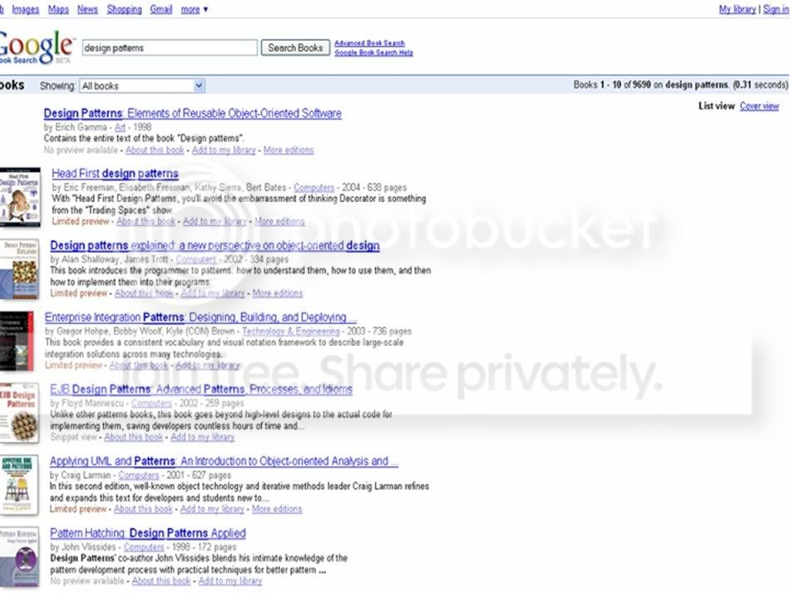
Task: Open Pattern Hatching: Design Patterns Applied link
Action: pos(148,534)
